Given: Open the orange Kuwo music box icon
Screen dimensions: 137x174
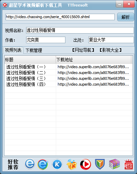Looking at the screenshot, I should [x=72, y=164].
